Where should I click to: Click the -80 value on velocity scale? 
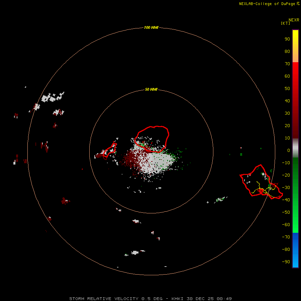286,249
